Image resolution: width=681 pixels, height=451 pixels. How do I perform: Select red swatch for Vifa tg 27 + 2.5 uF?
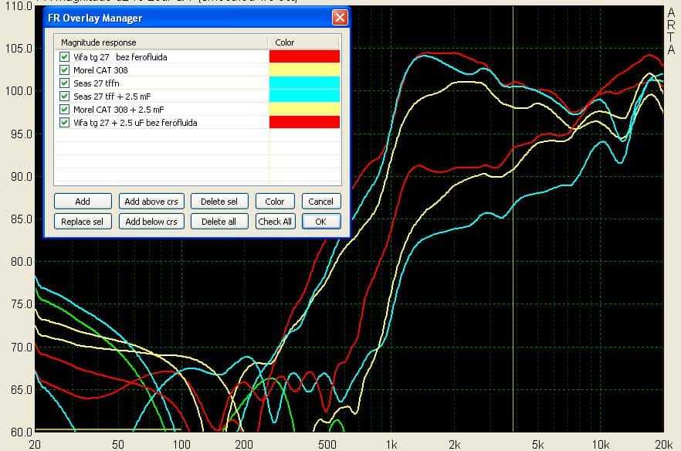pos(304,122)
